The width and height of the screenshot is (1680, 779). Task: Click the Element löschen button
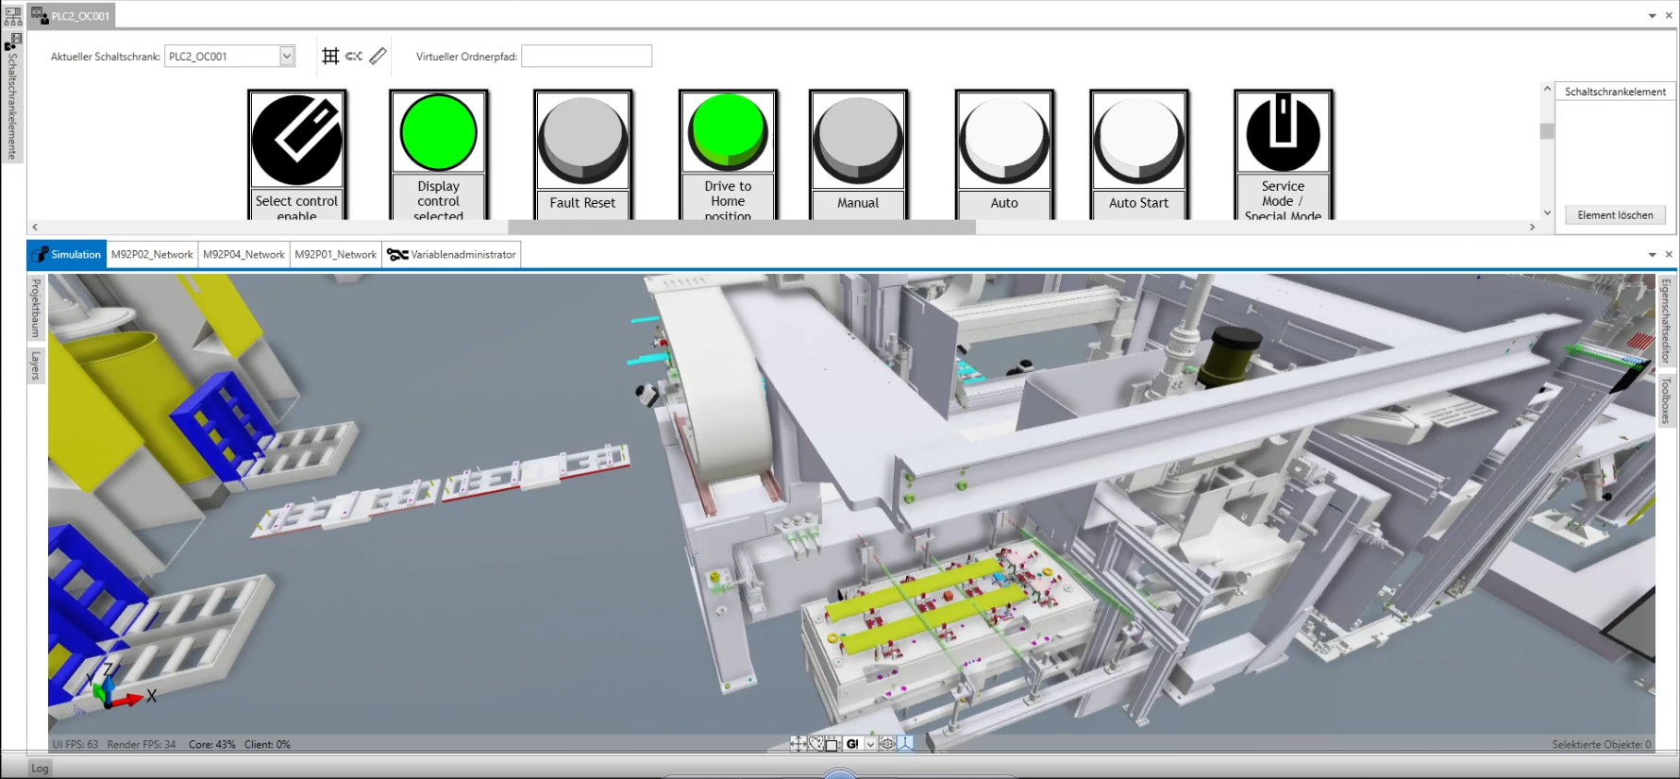click(1615, 215)
